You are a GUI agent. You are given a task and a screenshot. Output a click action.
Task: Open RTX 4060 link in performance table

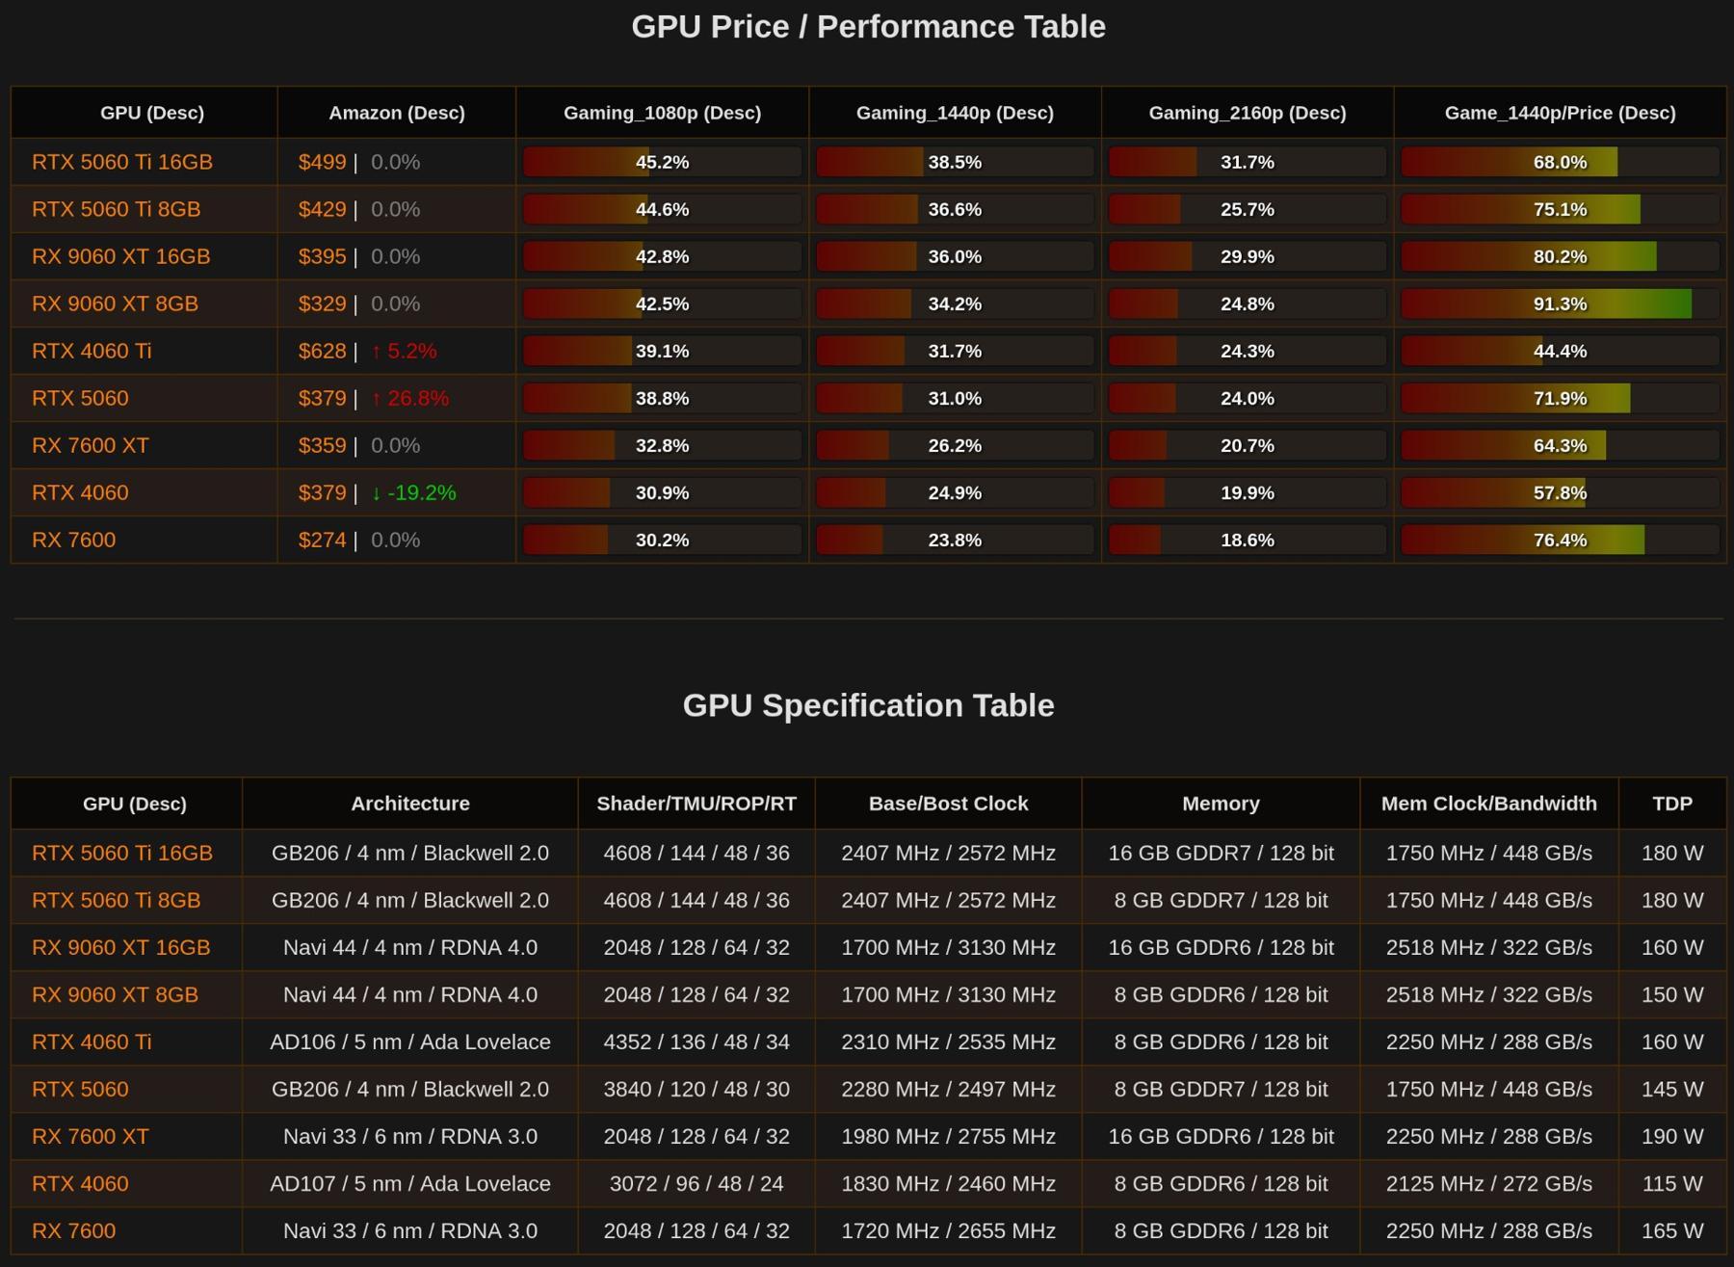[80, 492]
